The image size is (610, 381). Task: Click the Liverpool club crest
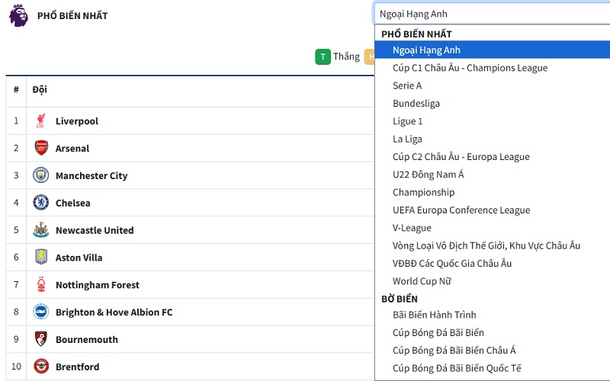pos(41,121)
